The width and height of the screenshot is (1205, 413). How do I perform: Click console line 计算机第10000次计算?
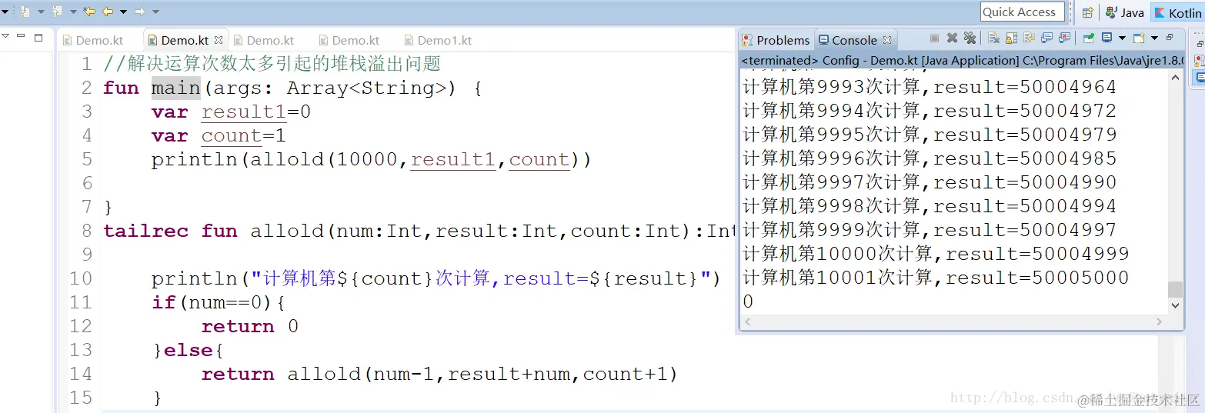coord(936,254)
